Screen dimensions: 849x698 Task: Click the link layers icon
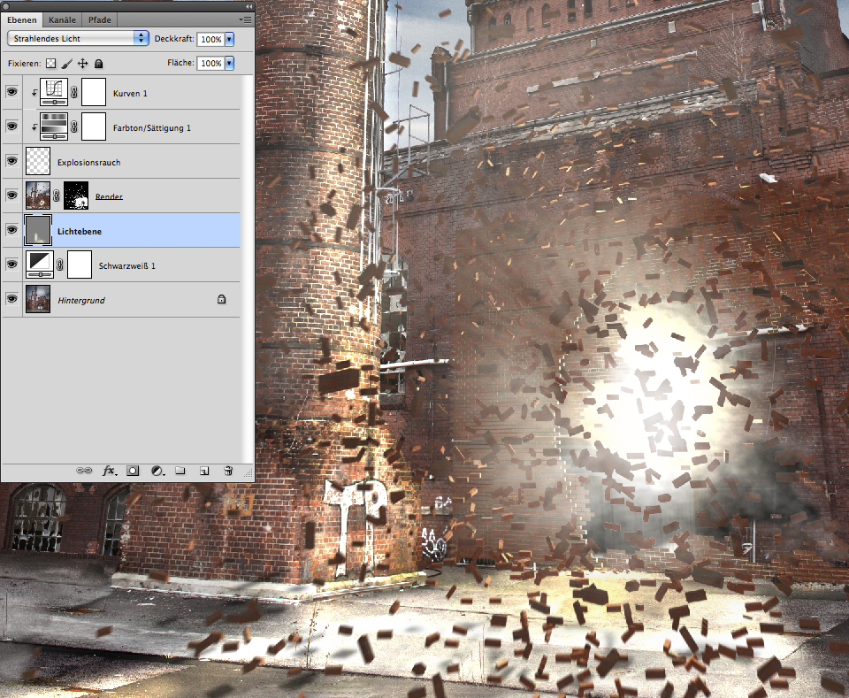tap(83, 472)
